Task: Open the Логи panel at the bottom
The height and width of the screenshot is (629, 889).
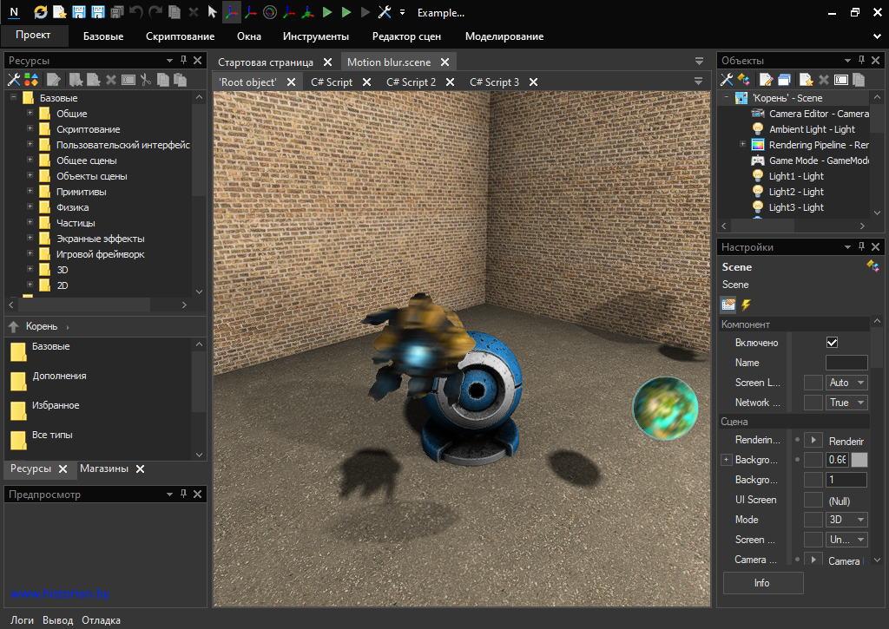Action: (22, 620)
